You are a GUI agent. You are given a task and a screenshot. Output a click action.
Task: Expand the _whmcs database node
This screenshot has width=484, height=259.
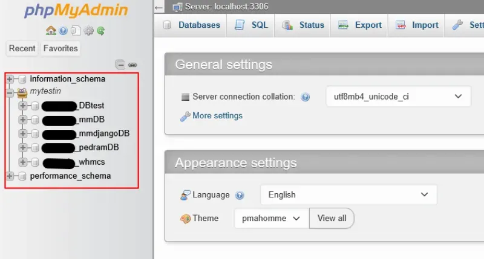[22, 162]
